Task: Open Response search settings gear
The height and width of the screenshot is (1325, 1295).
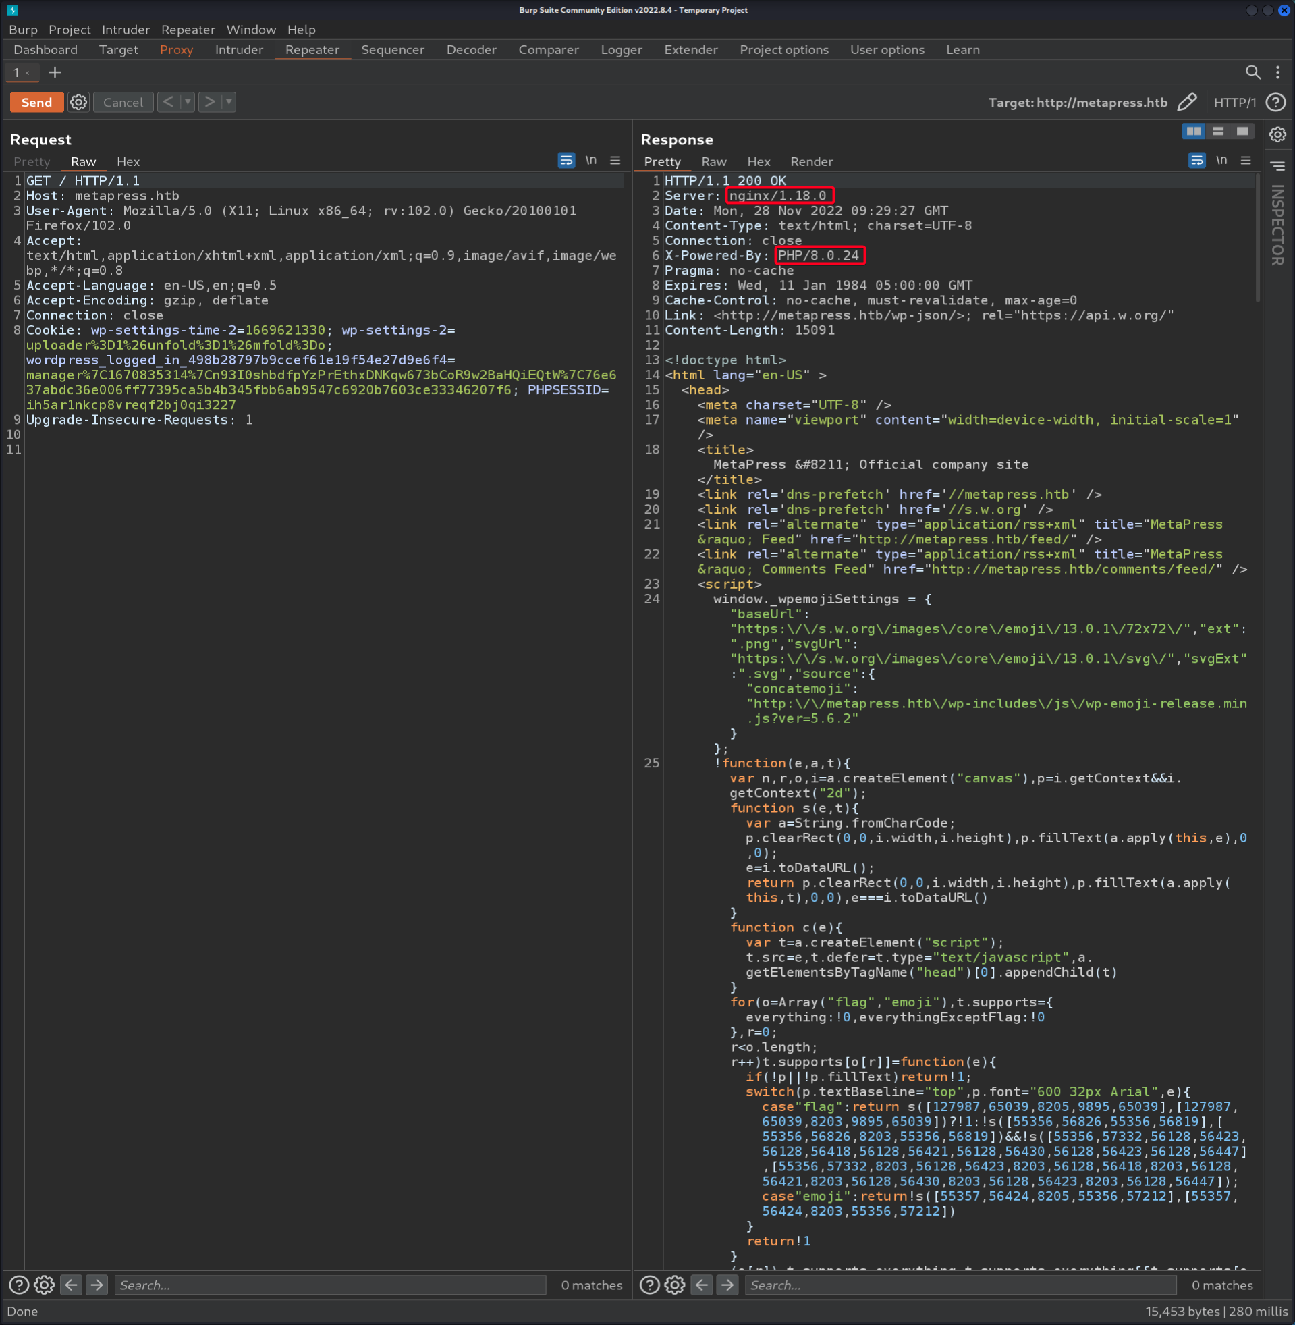Action: [x=675, y=1285]
